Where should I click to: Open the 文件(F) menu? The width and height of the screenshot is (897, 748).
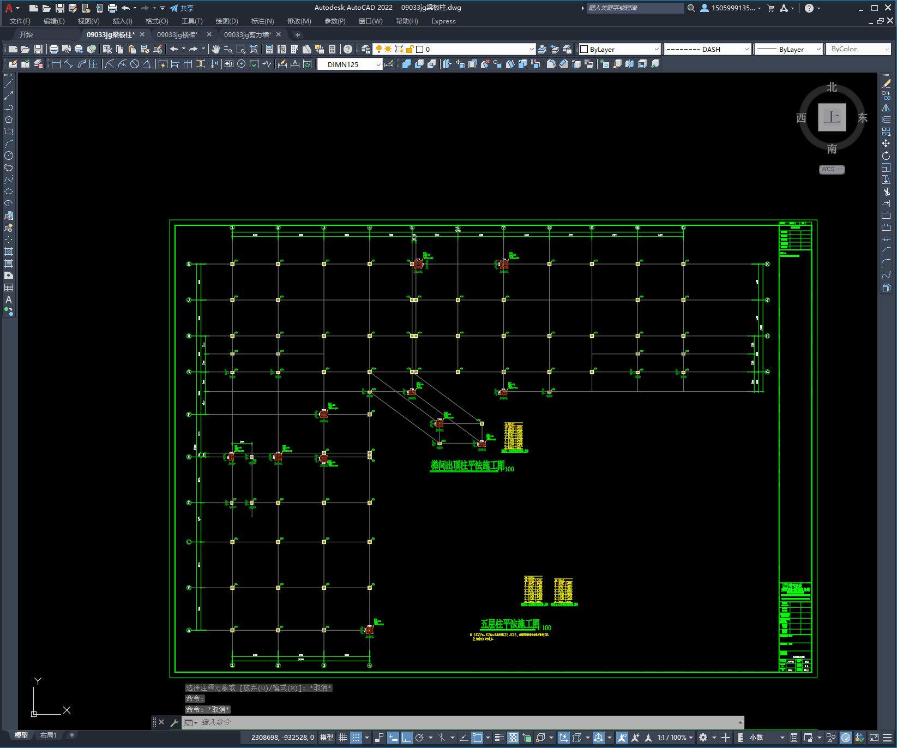20,21
